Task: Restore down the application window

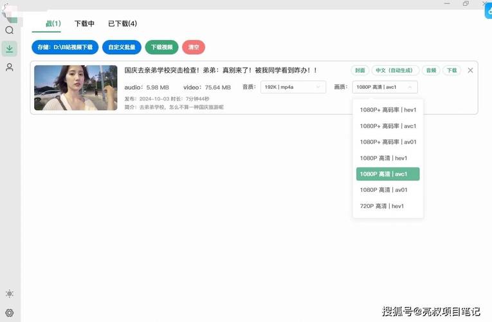Action: pyautogui.click(x=466, y=3)
